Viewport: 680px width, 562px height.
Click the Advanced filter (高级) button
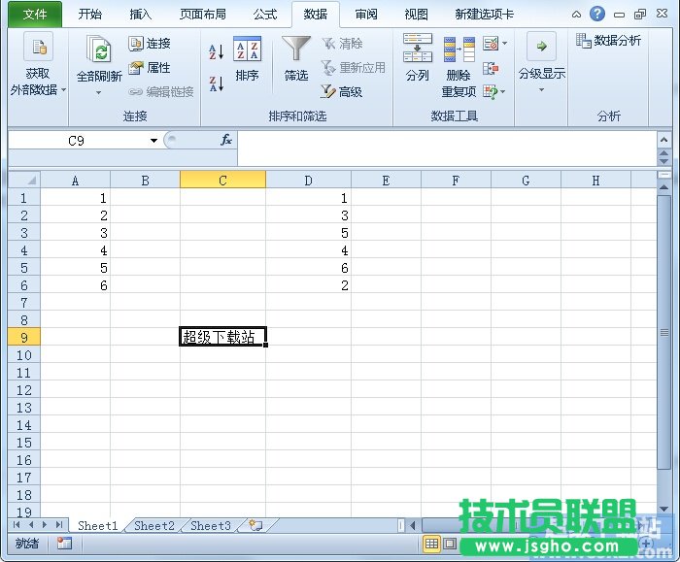341,91
